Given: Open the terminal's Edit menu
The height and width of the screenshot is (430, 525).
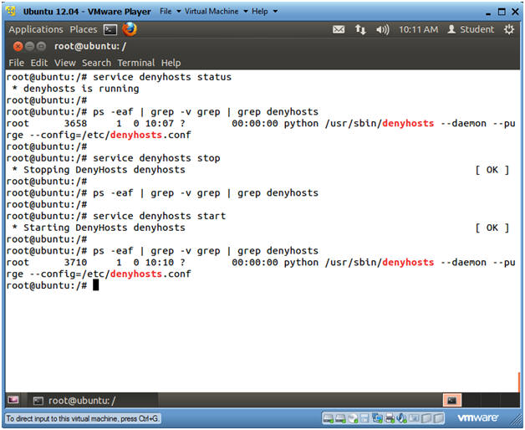Looking at the screenshot, I should pyautogui.click(x=39, y=63).
